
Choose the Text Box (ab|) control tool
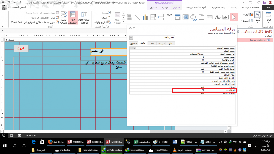click(226, 17)
